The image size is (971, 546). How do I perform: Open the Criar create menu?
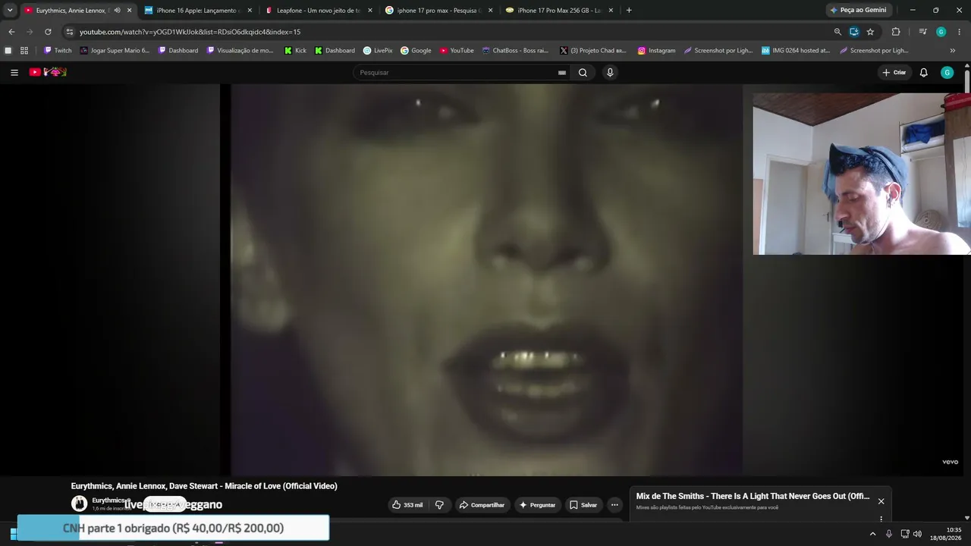(894, 73)
